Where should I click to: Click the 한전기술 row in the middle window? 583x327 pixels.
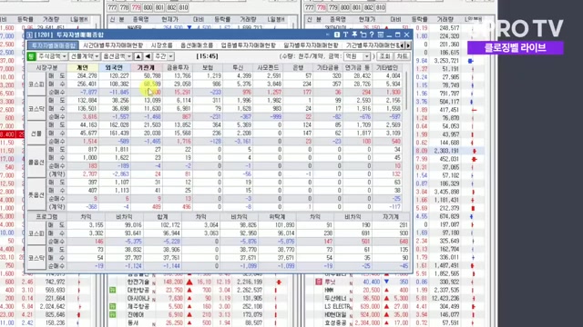202,282
